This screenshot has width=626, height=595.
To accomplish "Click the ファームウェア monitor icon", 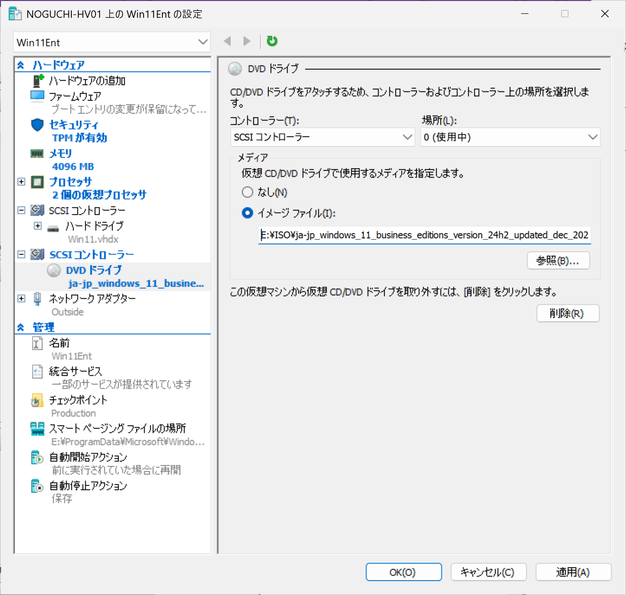I will click(x=38, y=96).
